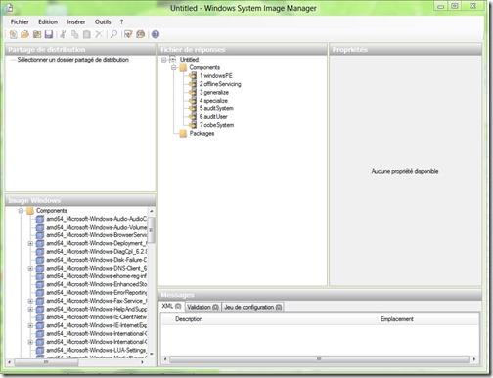Click the icon beside 4 specialize pass

coord(193,101)
